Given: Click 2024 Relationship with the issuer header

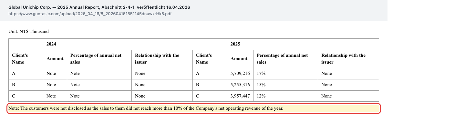Looking at the screenshot, I should 162,59.
